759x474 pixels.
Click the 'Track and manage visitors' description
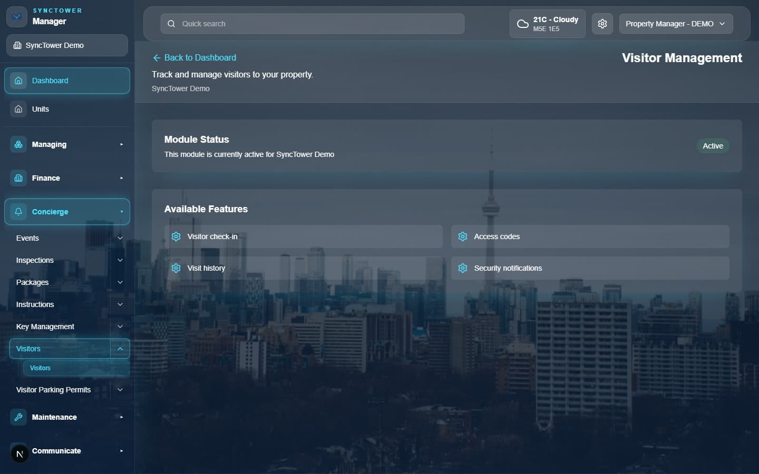click(x=232, y=74)
